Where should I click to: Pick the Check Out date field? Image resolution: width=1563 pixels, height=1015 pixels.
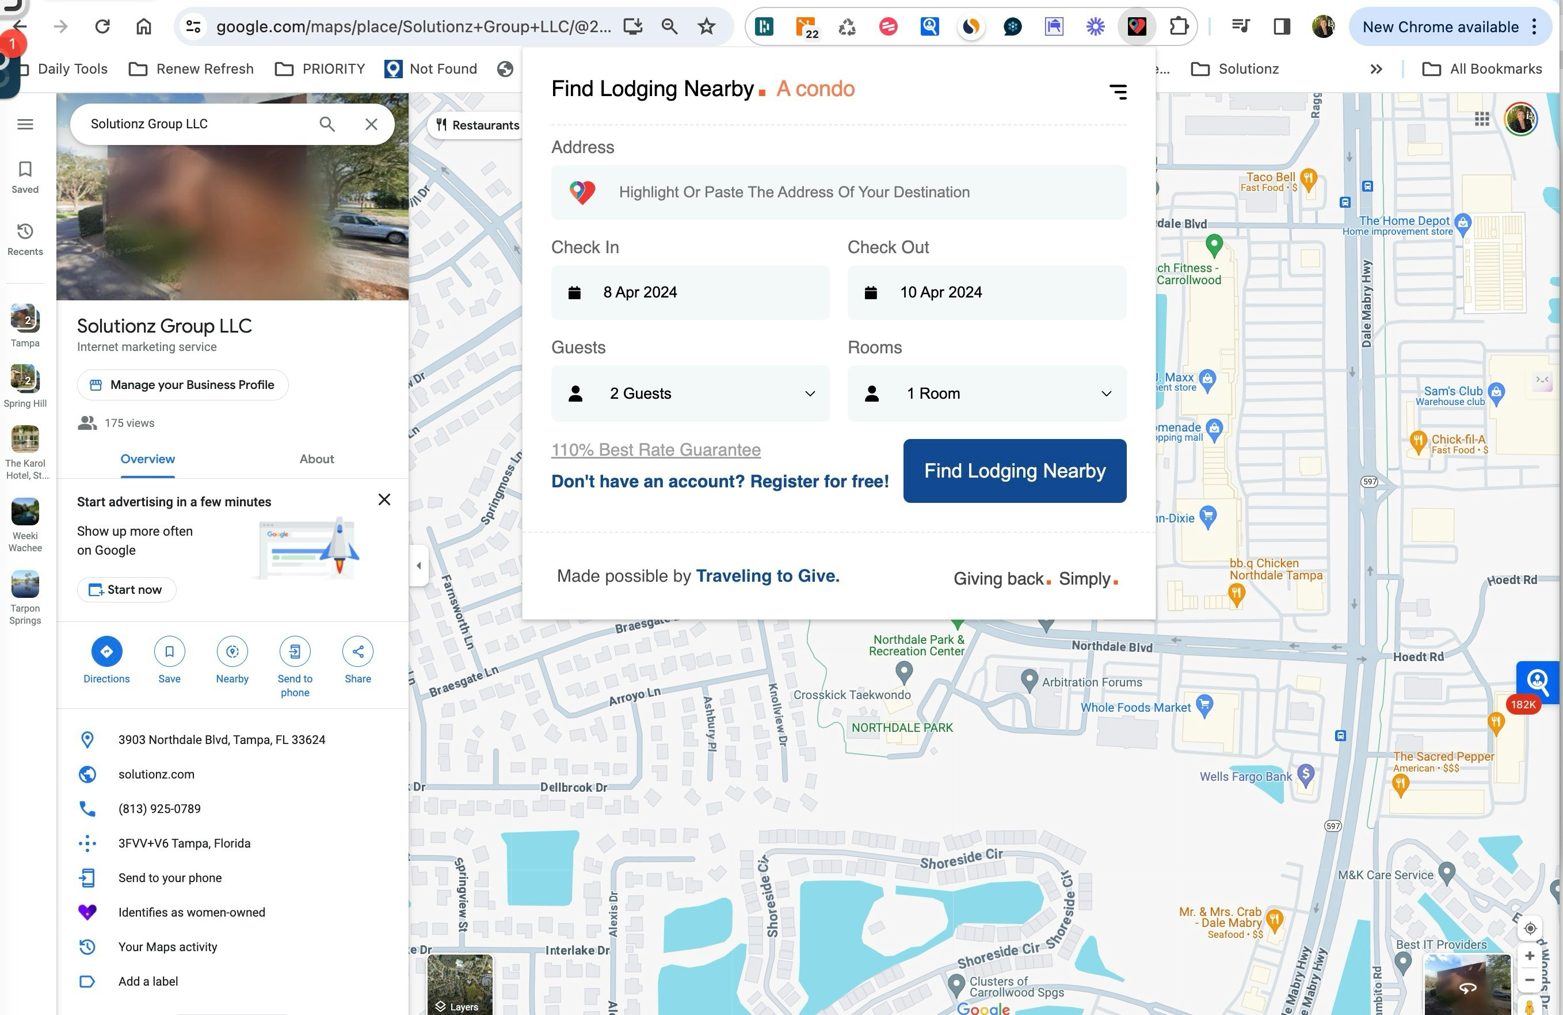(x=987, y=293)
